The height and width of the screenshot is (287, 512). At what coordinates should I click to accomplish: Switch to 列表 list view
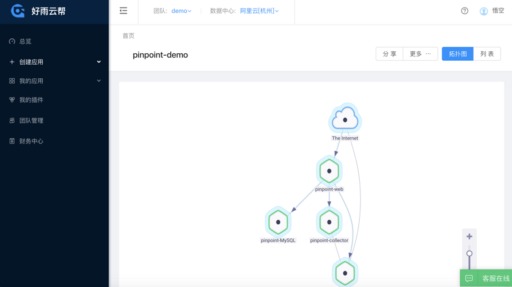[x=487, y=54]
